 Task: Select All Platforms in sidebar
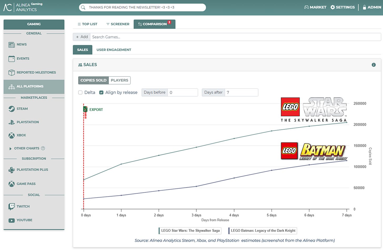[x=34, y=86]
